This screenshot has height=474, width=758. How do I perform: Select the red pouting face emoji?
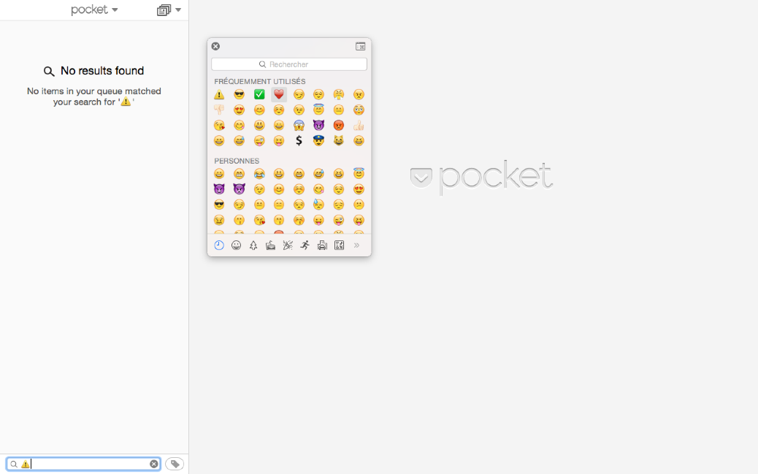pyautogui.click(x=338, y=126)
